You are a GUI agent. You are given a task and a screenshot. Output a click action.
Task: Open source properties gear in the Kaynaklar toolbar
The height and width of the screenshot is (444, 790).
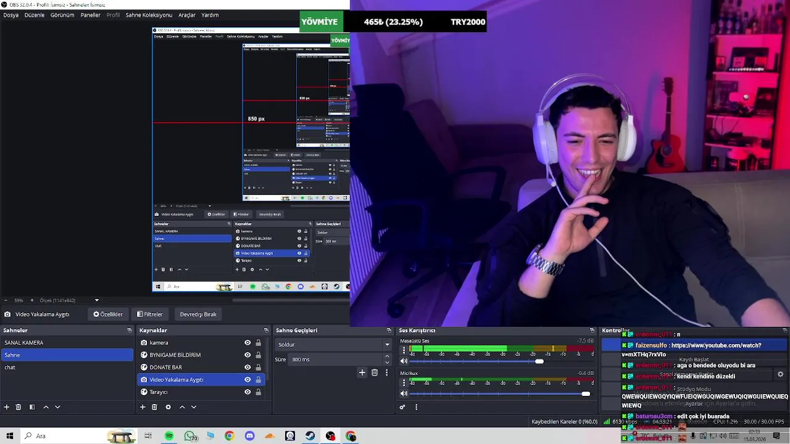(168, 407)
